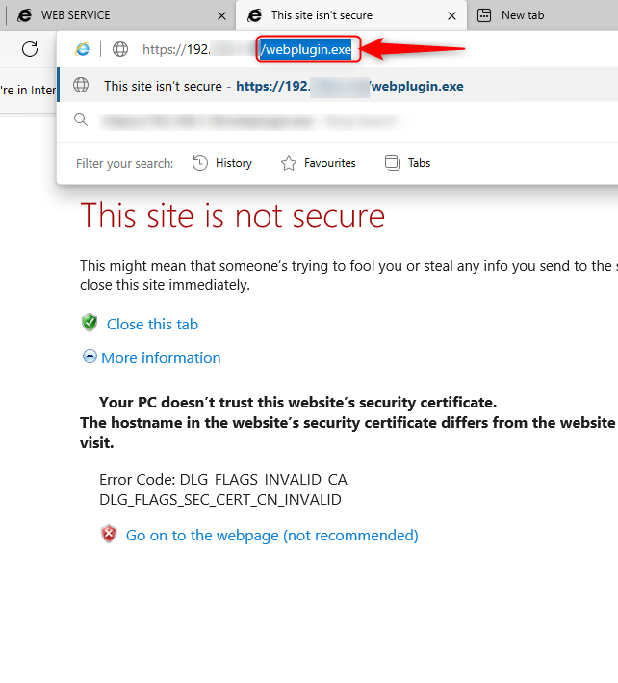This screenshot has height=683, width=618.
Task: Expand the More information section
Action: pyautogui.click(x=90, y=356)
